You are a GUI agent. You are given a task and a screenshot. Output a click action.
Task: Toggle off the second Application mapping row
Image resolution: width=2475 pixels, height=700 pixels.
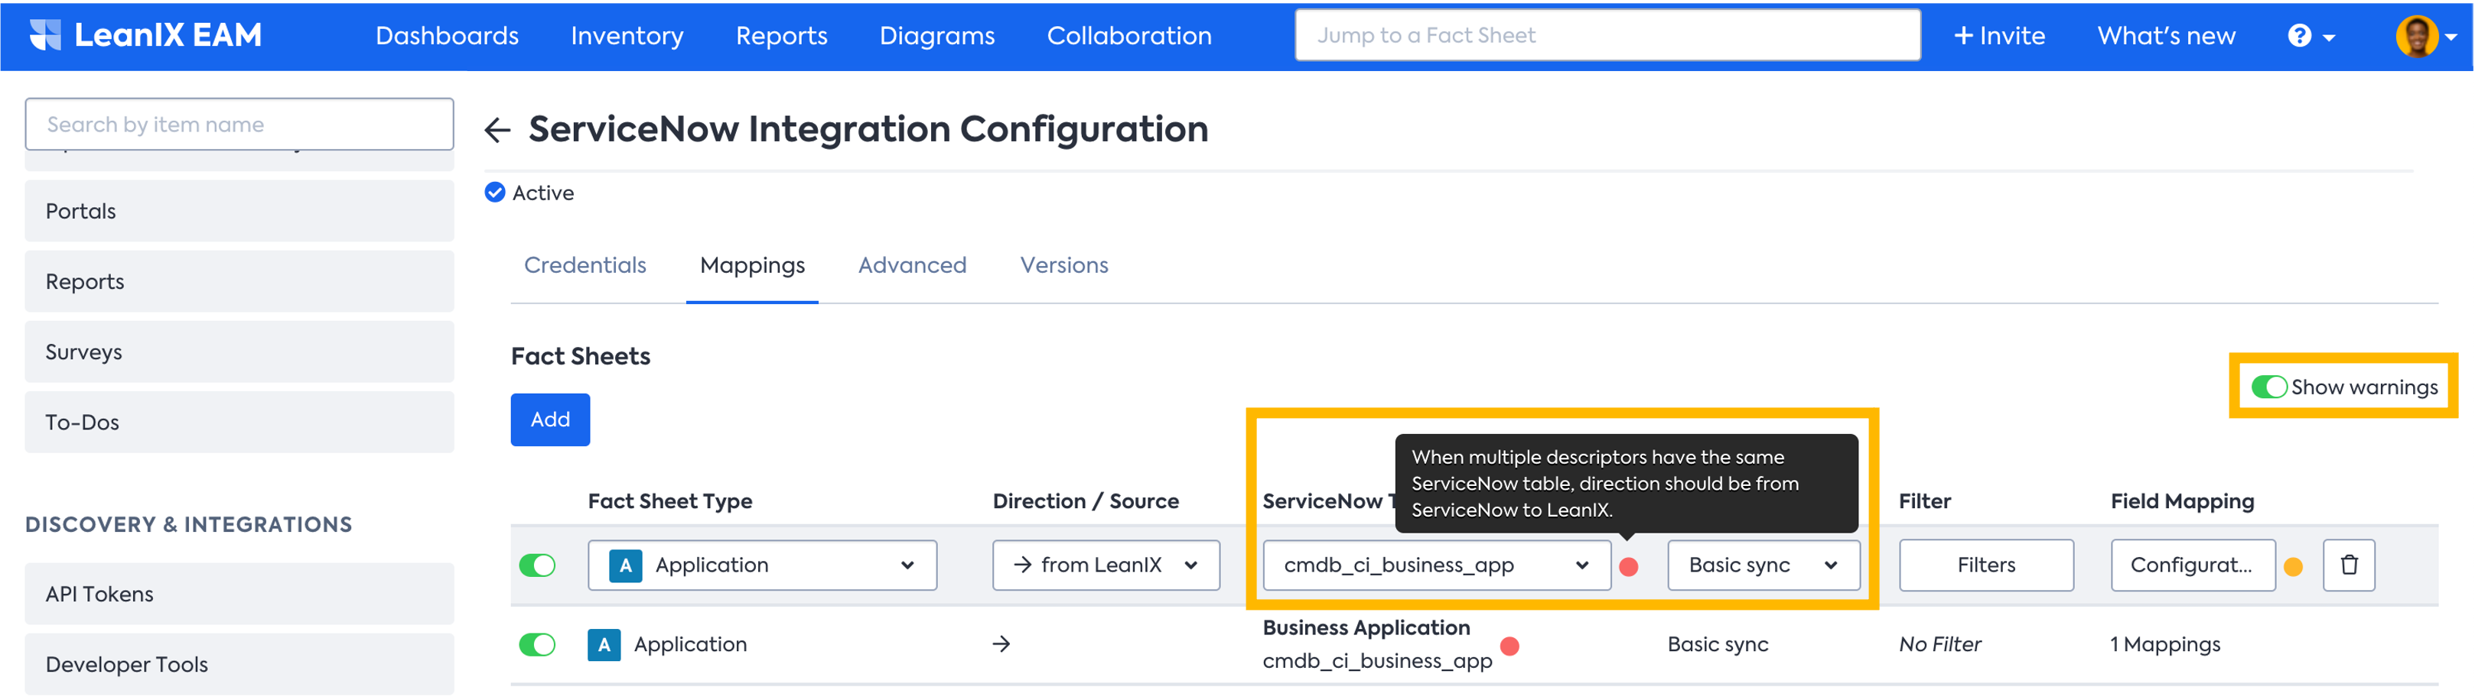[537, 644]
